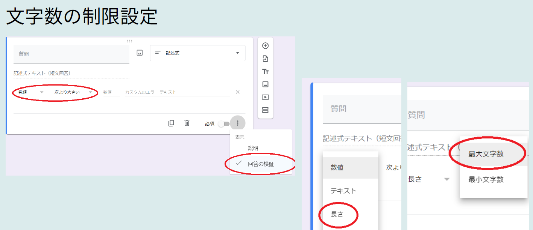Choose テキスト in the validation list
Screen dimensions: 533x230
351,191
